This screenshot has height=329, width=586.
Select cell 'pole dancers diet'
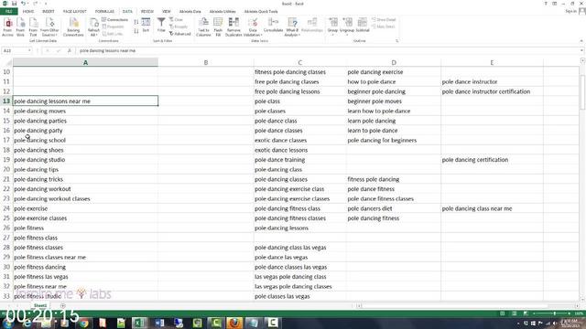[x=394, y=208]
